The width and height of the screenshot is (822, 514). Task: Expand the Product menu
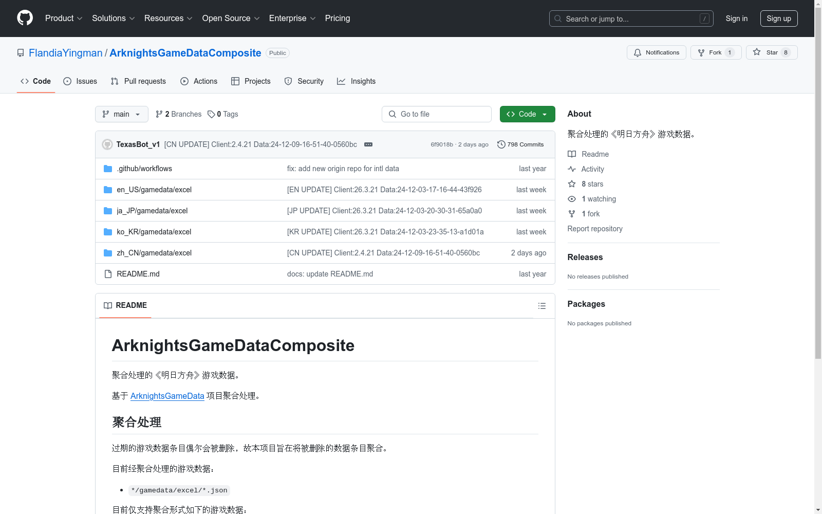click(64, 19)
